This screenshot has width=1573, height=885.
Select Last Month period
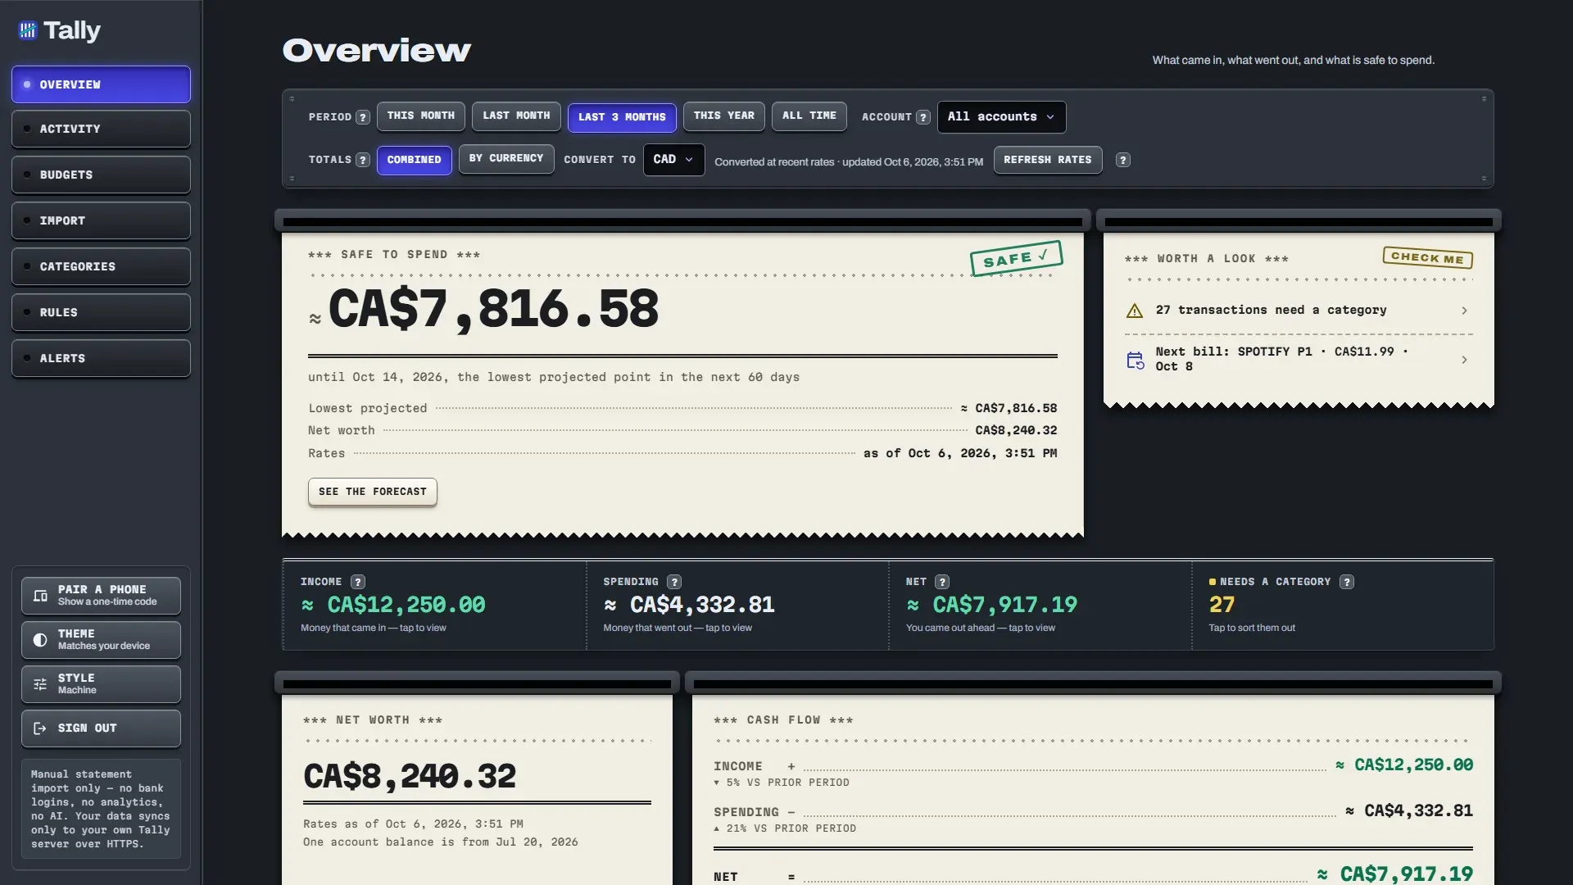pos(516,116)
